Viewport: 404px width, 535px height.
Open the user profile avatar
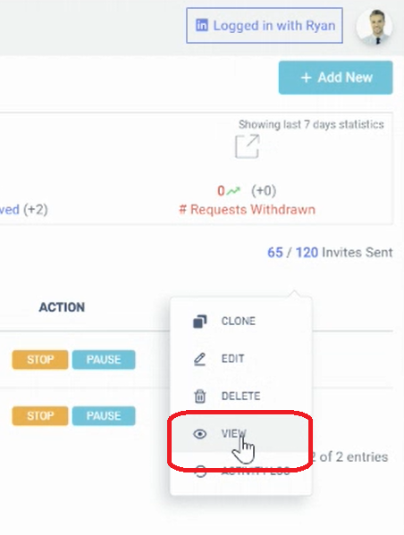pos(374,28)
